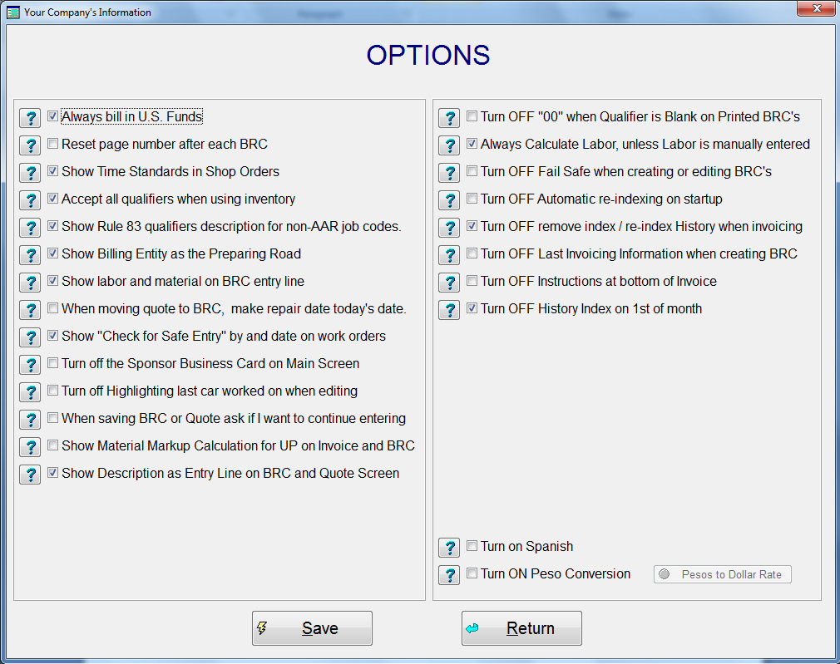Uncheck Show Time Standards in Shop Orders
The image size is (840, 664).
tap(53, 171)
